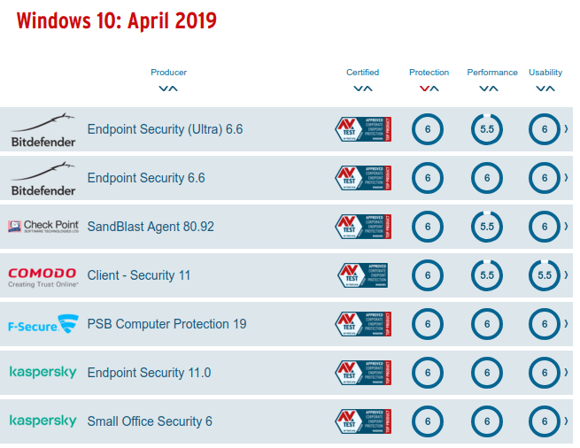Image resolution: width=580 pixels, height=448 pixels.
Task: Click the AV-TEST certificate badge for Endpoint Security (Ultra) 6.6
Action: [x=363, y=129]
